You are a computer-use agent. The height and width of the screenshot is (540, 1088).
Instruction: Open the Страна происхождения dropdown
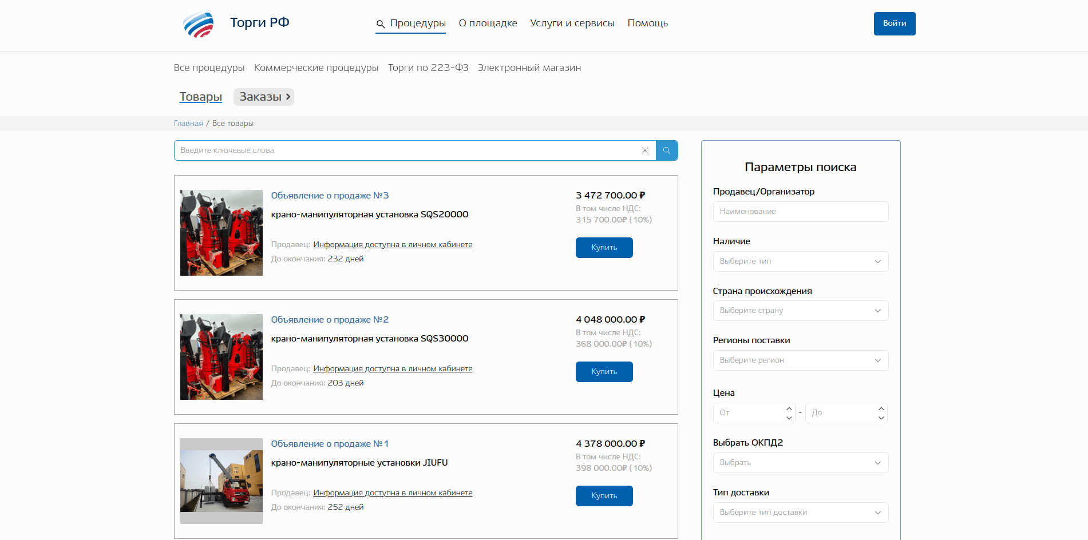(x=800, y=311)
